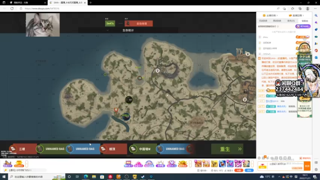Click the emoji face icon above chat input
The width and height of the screenshot is (320, 180).
259,158
